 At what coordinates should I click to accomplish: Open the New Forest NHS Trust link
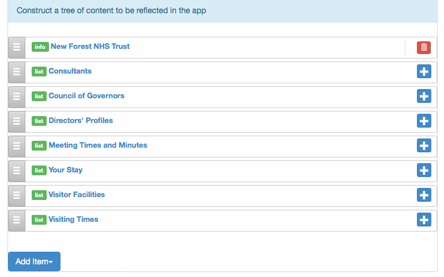[90, 47]
